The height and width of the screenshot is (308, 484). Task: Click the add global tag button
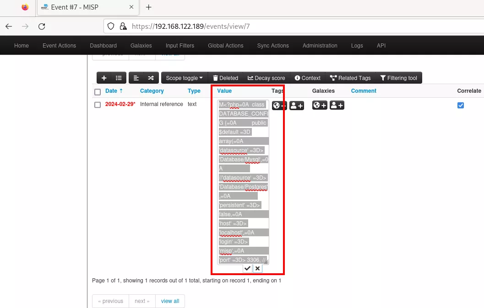tap(279, 106)
